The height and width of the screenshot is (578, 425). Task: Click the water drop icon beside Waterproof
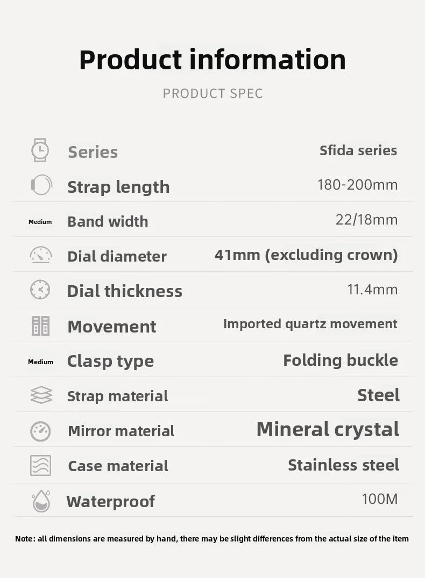coord(41,501)
